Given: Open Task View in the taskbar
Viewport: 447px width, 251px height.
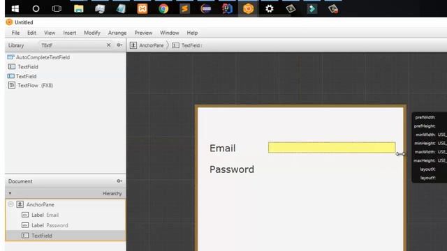Looking at the screenshot, I should [57, 9].
